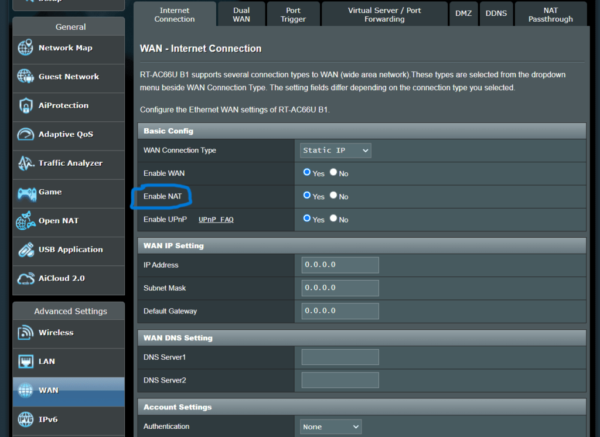
Task: Open USB Application via its icon
Action: pos(26,250)
